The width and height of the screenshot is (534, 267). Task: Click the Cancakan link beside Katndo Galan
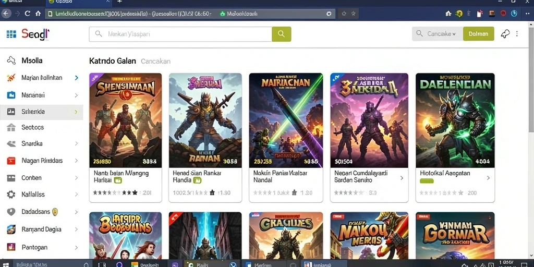click(155, 62)
